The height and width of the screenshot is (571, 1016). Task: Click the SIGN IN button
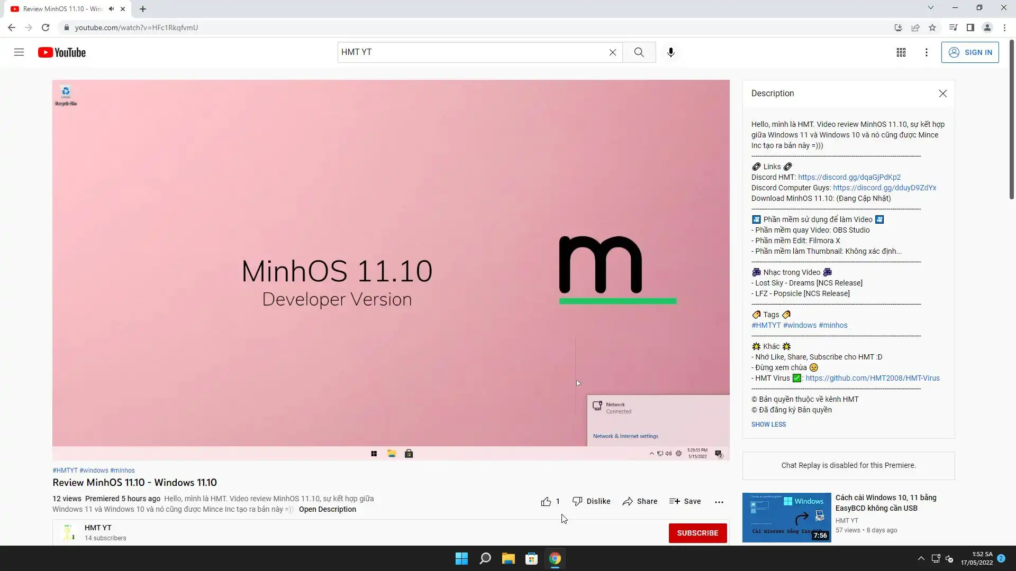click(x=969, y=52)
